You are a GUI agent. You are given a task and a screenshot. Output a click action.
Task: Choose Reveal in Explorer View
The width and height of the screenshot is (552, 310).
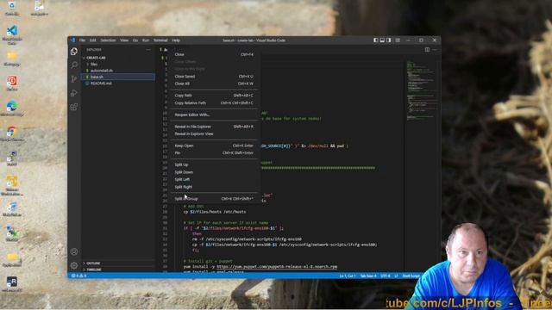click(x=214, y=133)
